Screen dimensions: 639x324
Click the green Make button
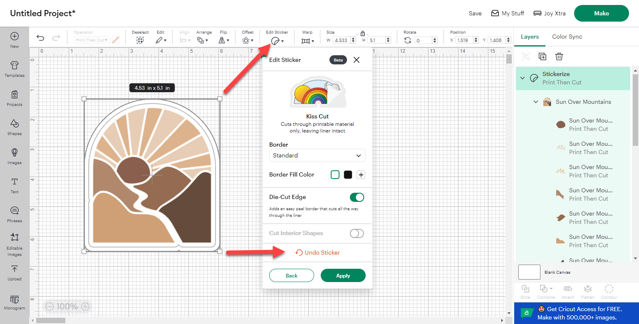[x=601, y=13]
